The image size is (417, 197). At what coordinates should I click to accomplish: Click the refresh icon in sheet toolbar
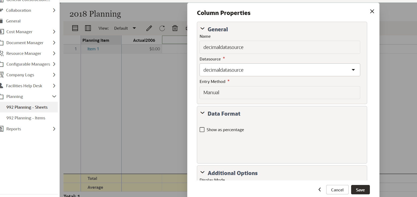(x=162, y=28)
